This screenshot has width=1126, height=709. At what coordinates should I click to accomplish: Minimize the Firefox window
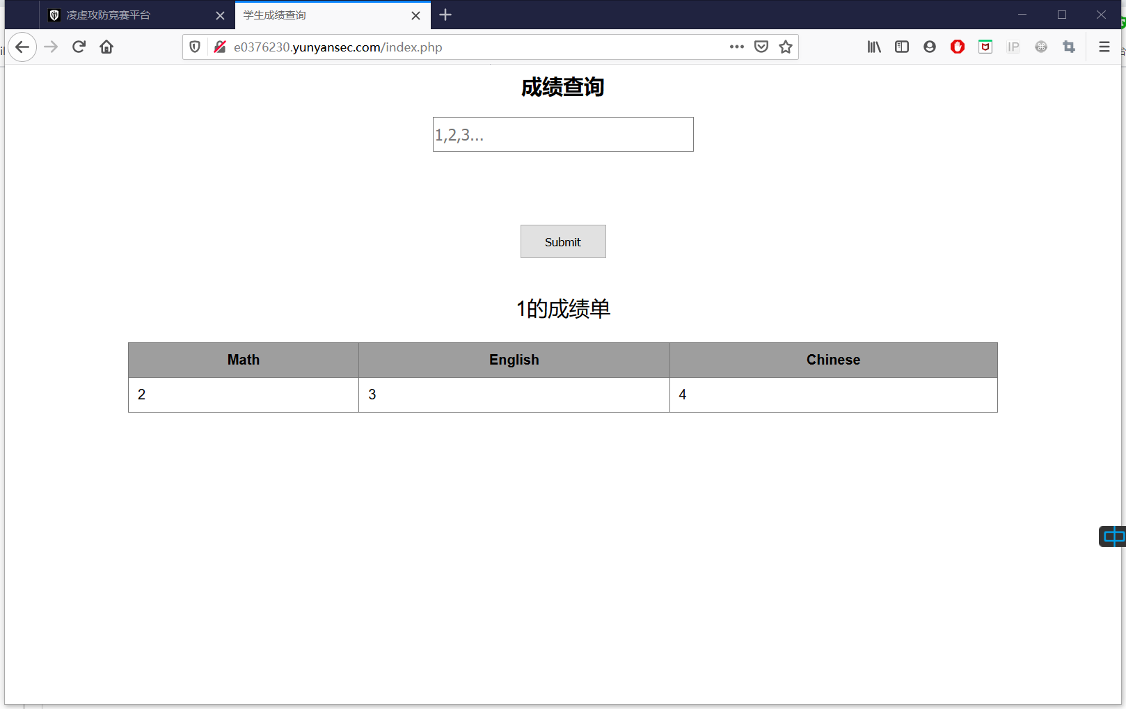pyautogui.click(x=1022, y=15)
